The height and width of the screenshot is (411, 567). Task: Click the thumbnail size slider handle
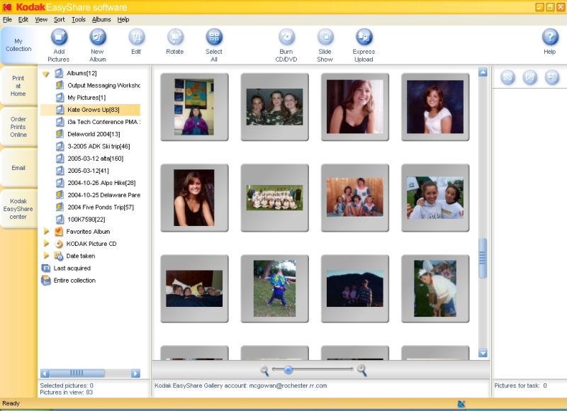point(288,370)
